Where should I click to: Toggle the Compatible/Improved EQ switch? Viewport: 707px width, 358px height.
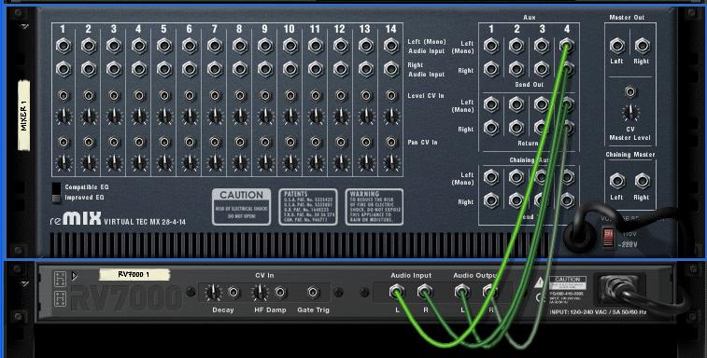click(x=56, y=193)
